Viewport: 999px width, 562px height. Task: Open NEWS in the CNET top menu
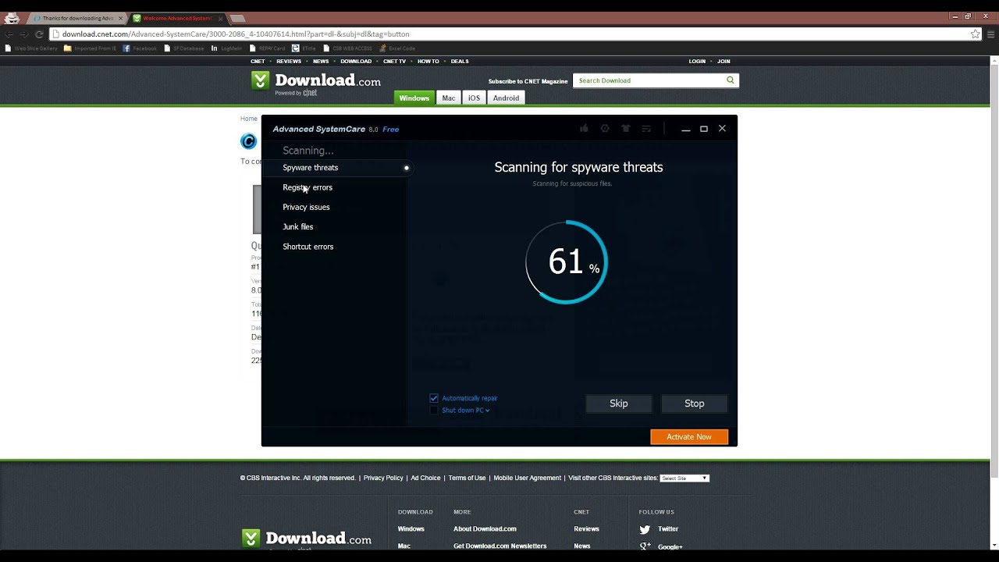(x=321, y=61)
